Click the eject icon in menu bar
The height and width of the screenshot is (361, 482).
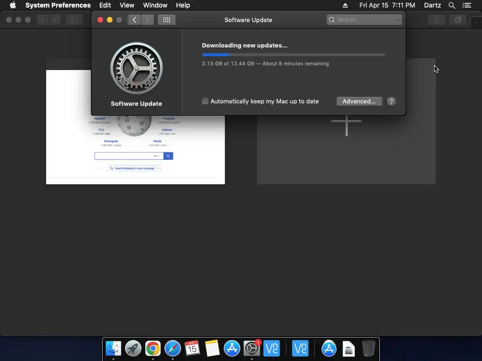[345, 5]
